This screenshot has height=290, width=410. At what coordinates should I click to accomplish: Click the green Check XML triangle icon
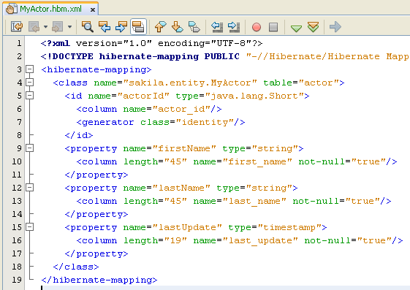(296, 28)
